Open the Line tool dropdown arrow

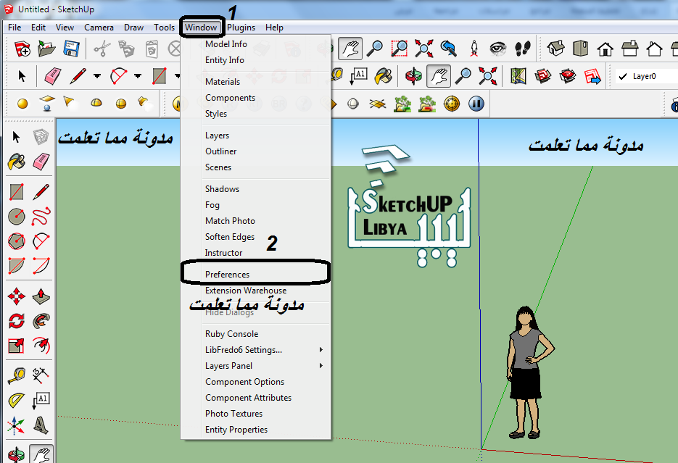tap(97, 77)
